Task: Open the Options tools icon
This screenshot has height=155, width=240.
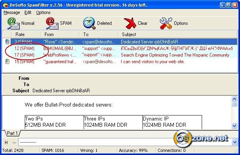Action: [166, 23]
